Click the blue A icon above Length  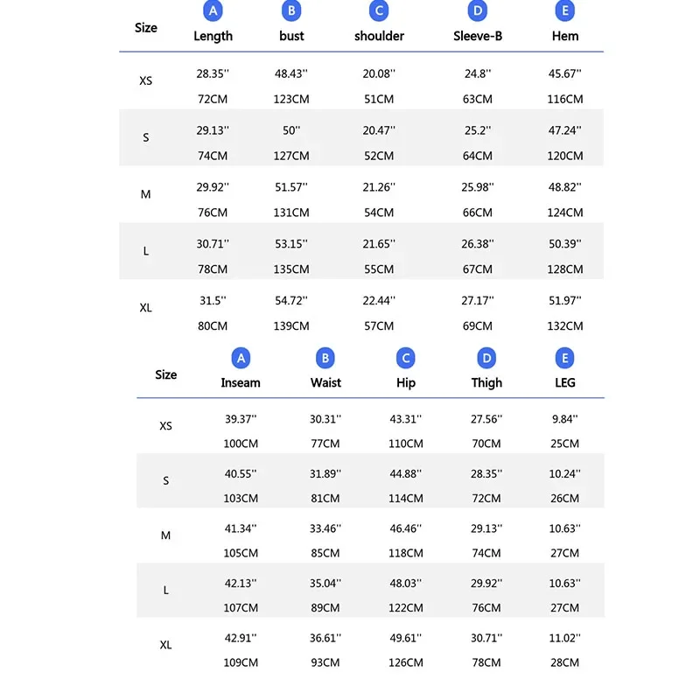coord(213,10)
